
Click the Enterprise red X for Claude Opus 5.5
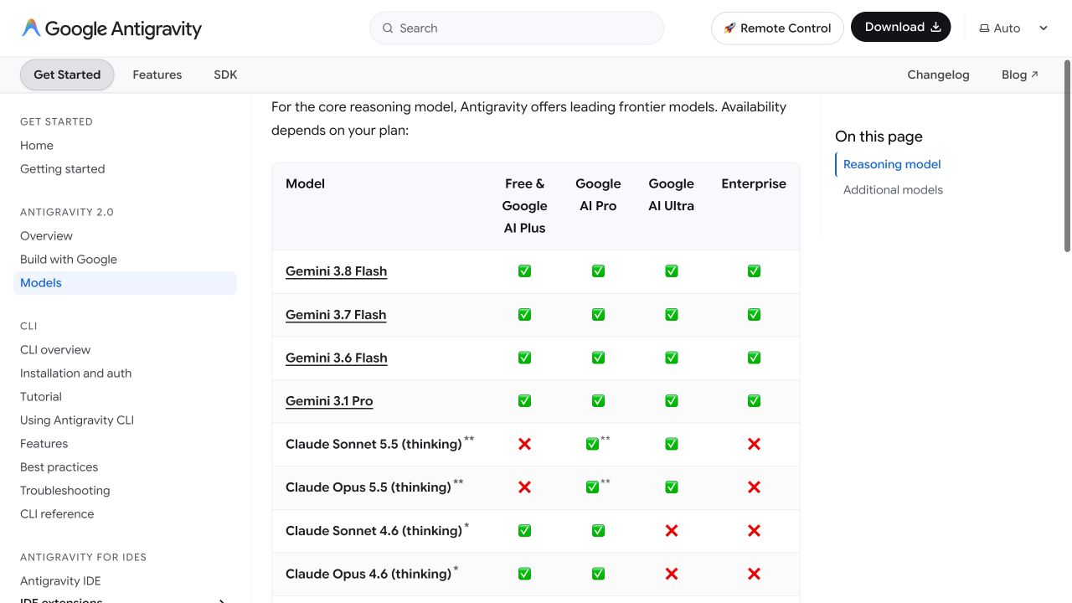(754, 487)
